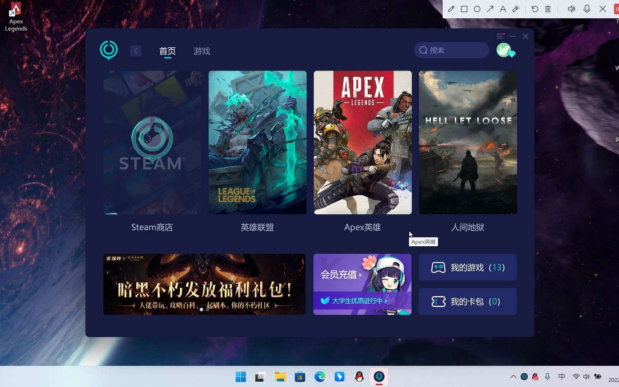Select the first banner carousel dot
This screenshot has height=387, width=619.
tap(201, 309)
